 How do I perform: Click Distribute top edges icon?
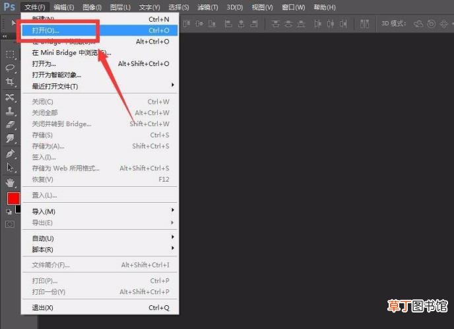pos(275,24)
